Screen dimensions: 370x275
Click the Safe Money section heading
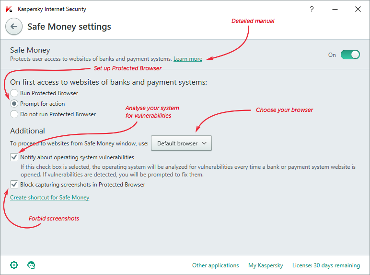click(30, 50)
